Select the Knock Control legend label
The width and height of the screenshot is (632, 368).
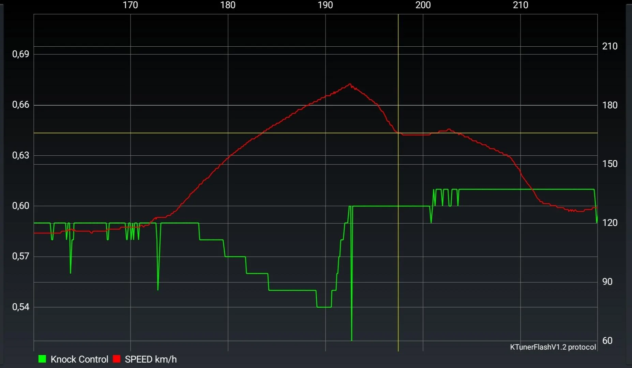(79, 359)
